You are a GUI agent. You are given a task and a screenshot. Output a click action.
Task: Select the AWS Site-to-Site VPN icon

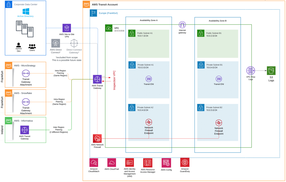tap(66, 28)
